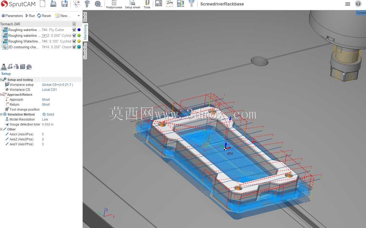The height and width of the screenshot is (228, 366).
Task: Open the color display mode icon
Action: coord(180,4)
